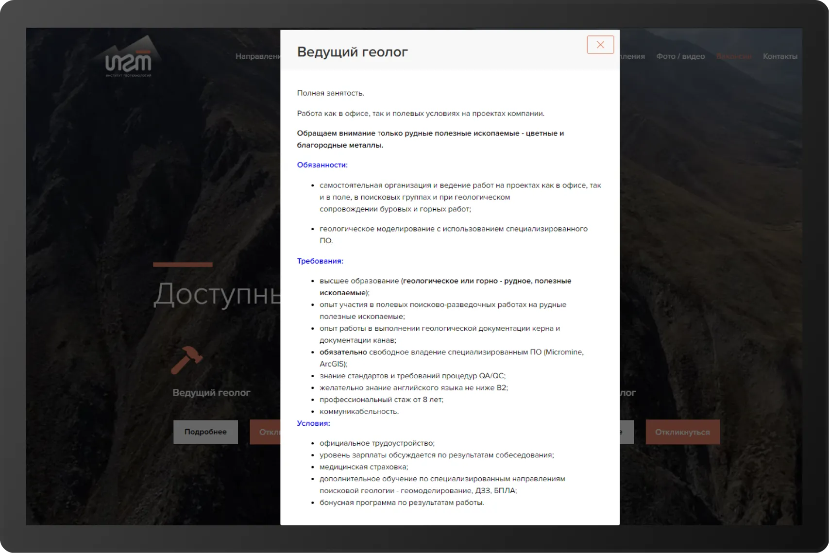Click the Ведущий геолог card title
829x553 pixels.
click(x=211, y=392)
